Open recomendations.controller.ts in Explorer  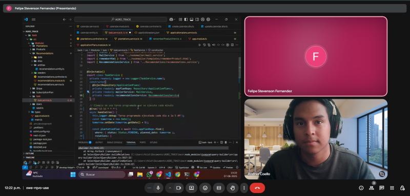52,77
